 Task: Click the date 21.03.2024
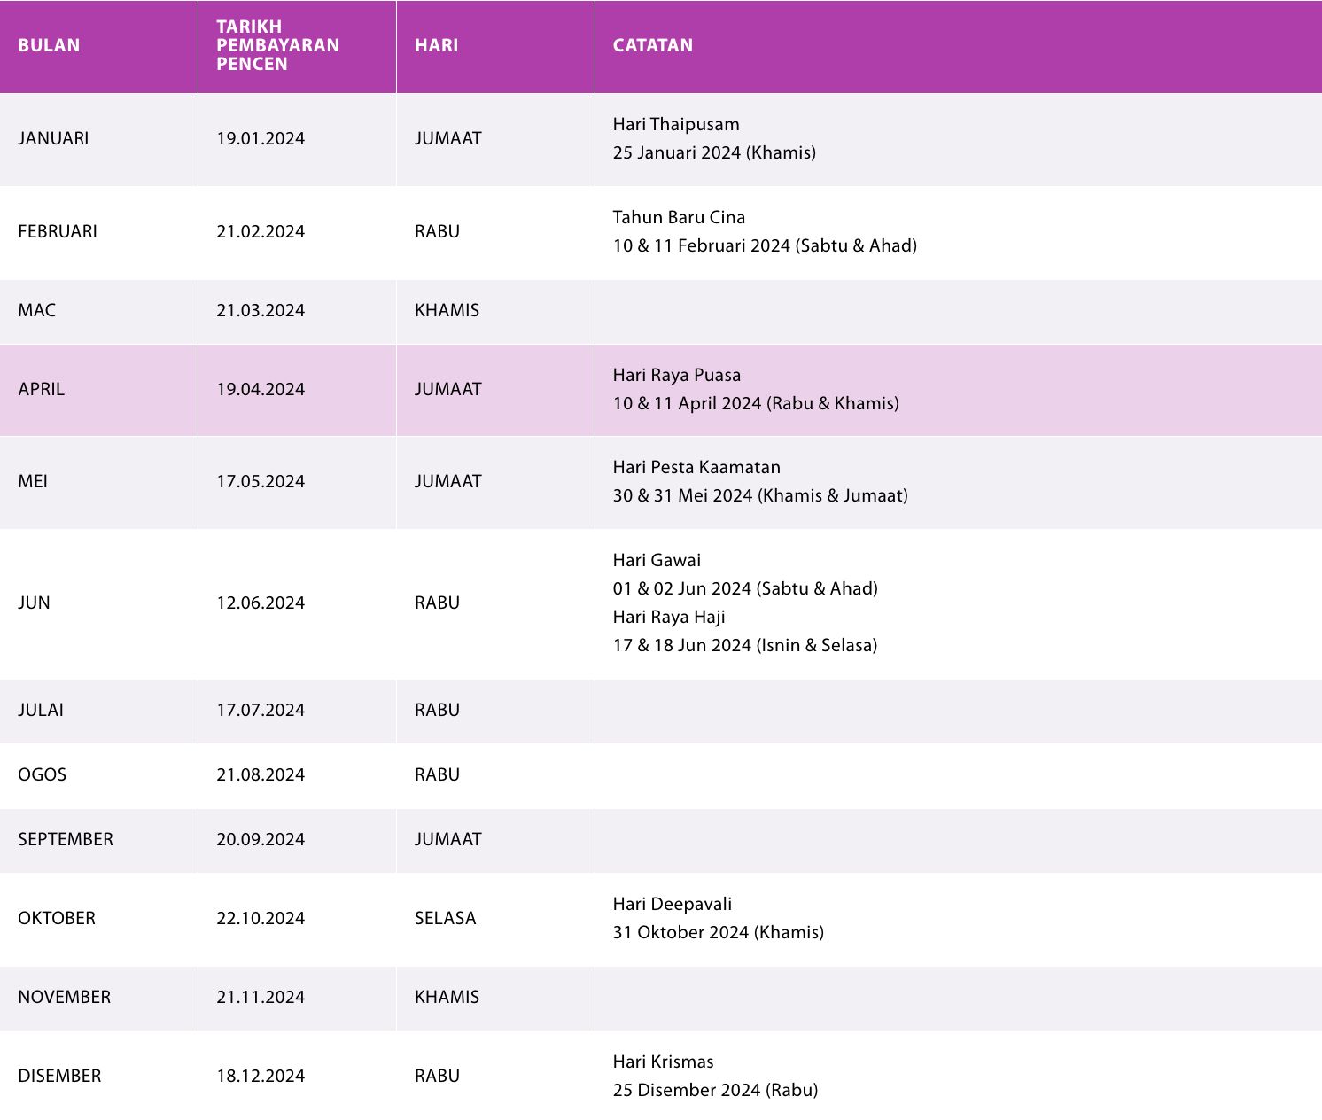[261, 310]
